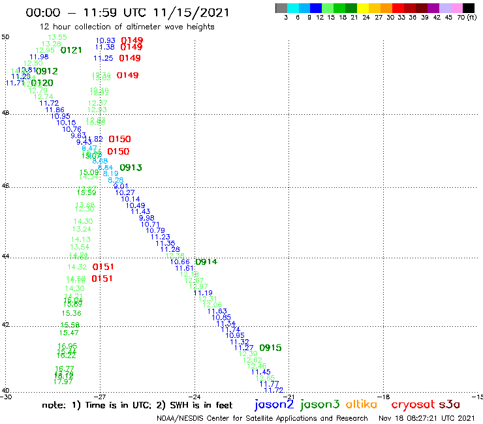
Task: Click the green value '15.47'
Action: [x=69, y=333]
